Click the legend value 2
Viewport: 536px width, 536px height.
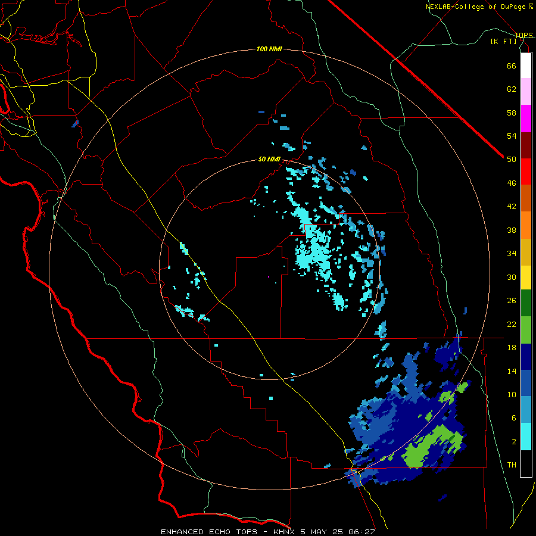pos(514,442)
